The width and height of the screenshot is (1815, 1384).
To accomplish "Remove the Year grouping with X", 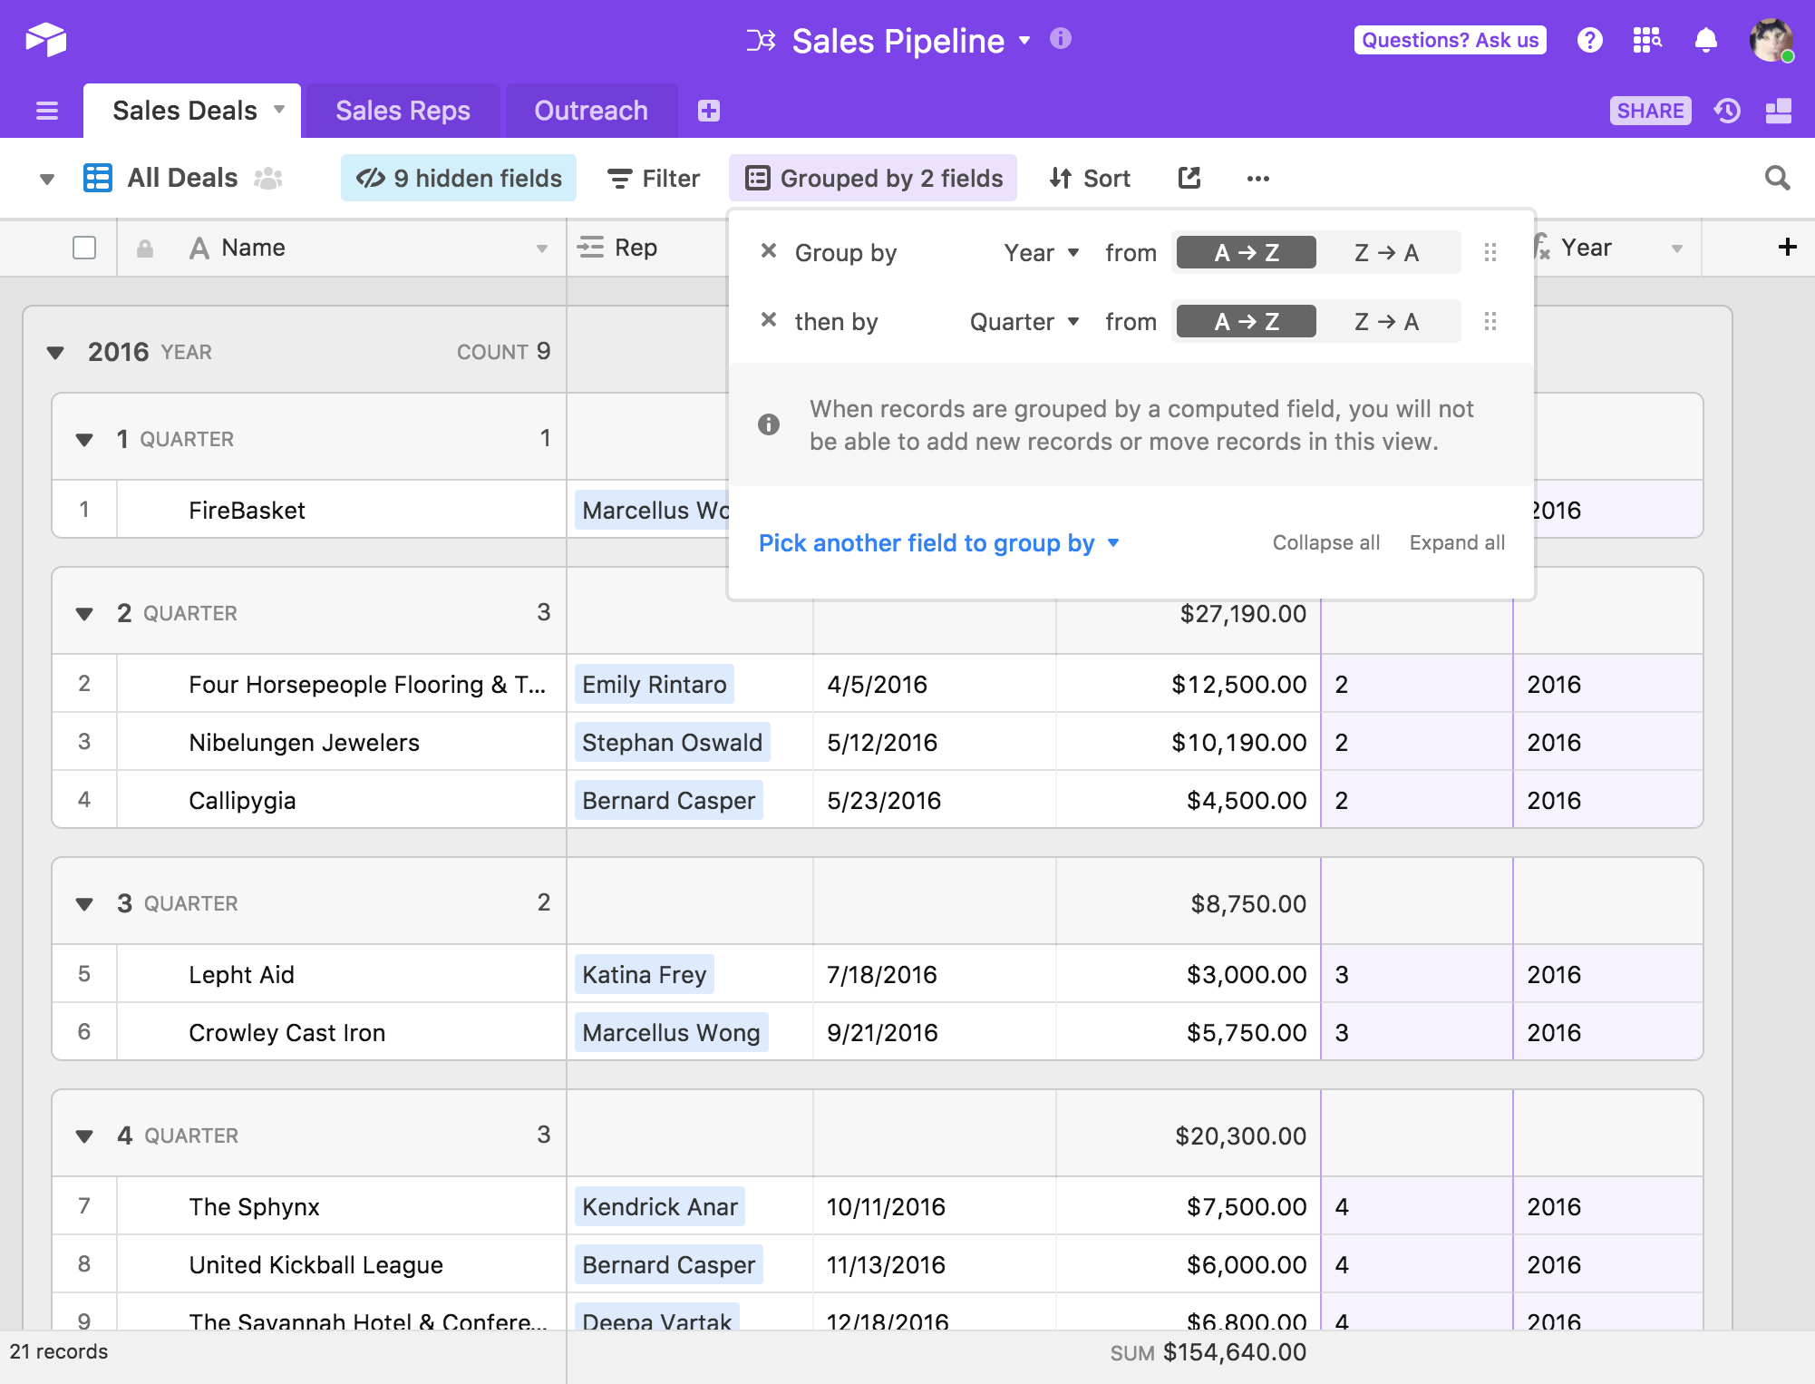I will 769,250.
